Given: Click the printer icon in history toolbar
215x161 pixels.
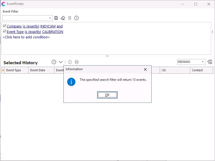Looking at the screenshot, I should coord(77,62).
